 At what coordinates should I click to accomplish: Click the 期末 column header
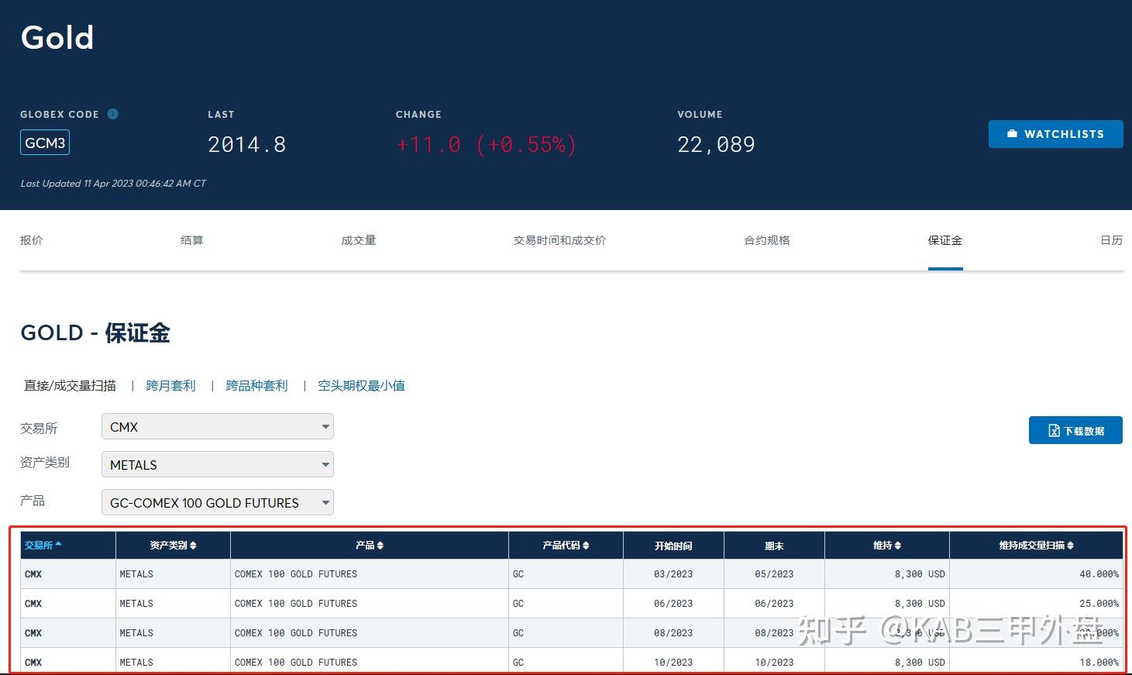point(774,546)
